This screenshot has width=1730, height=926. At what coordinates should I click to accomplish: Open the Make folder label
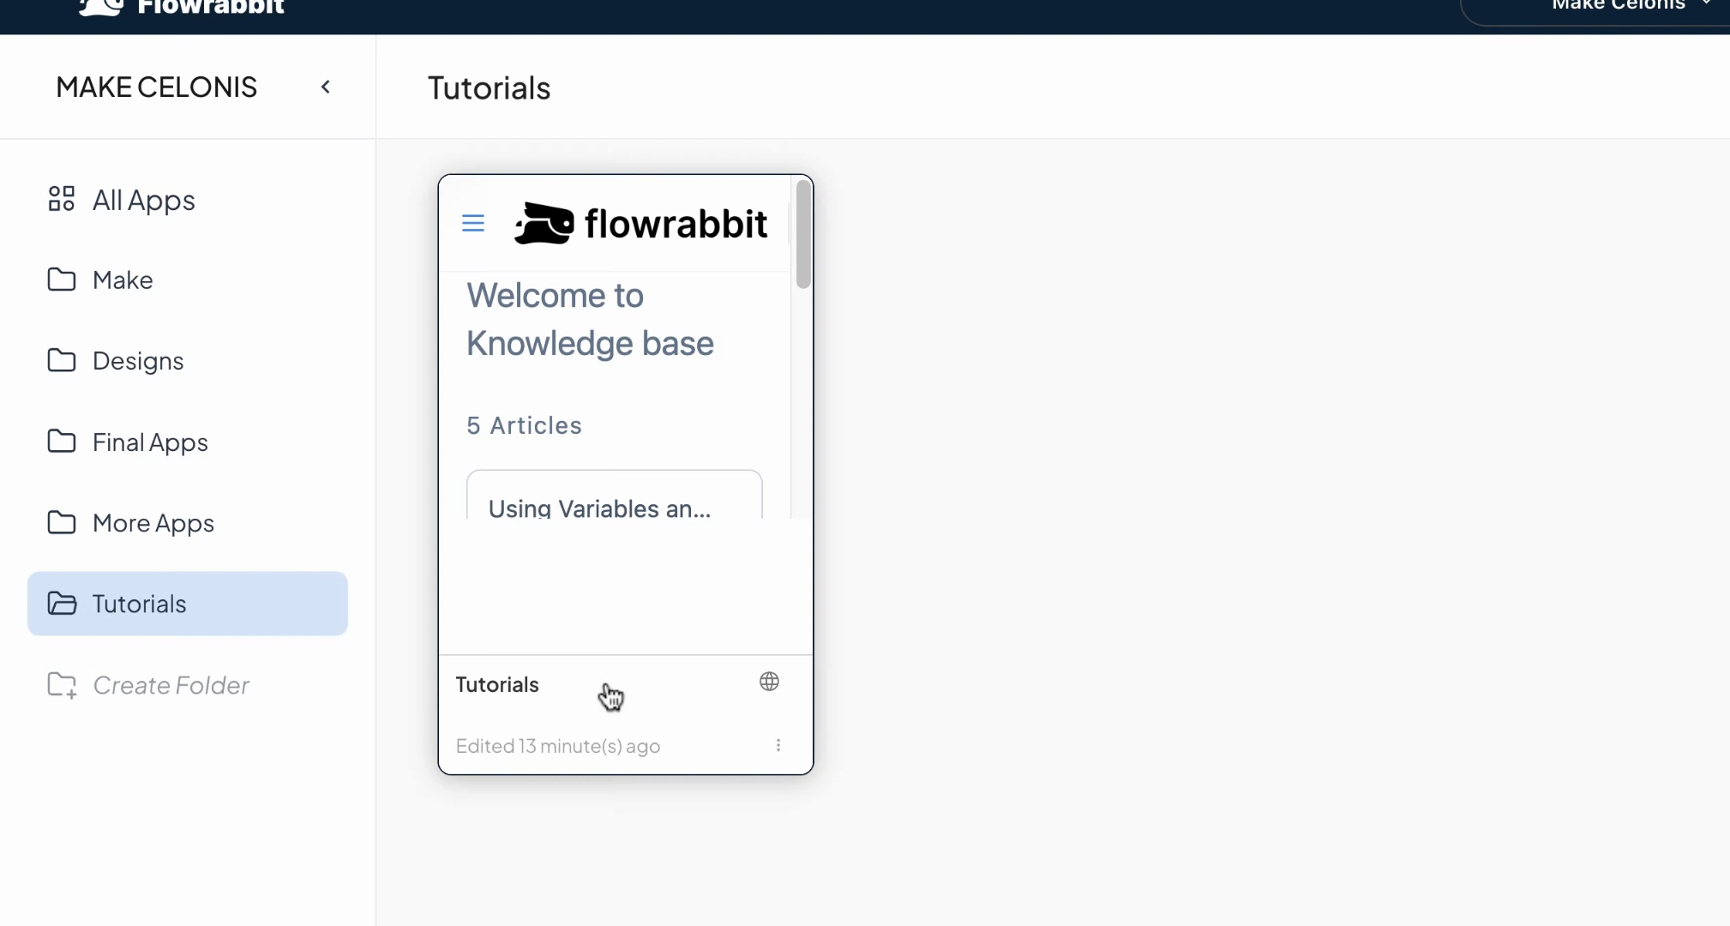[x=123, y=280]
